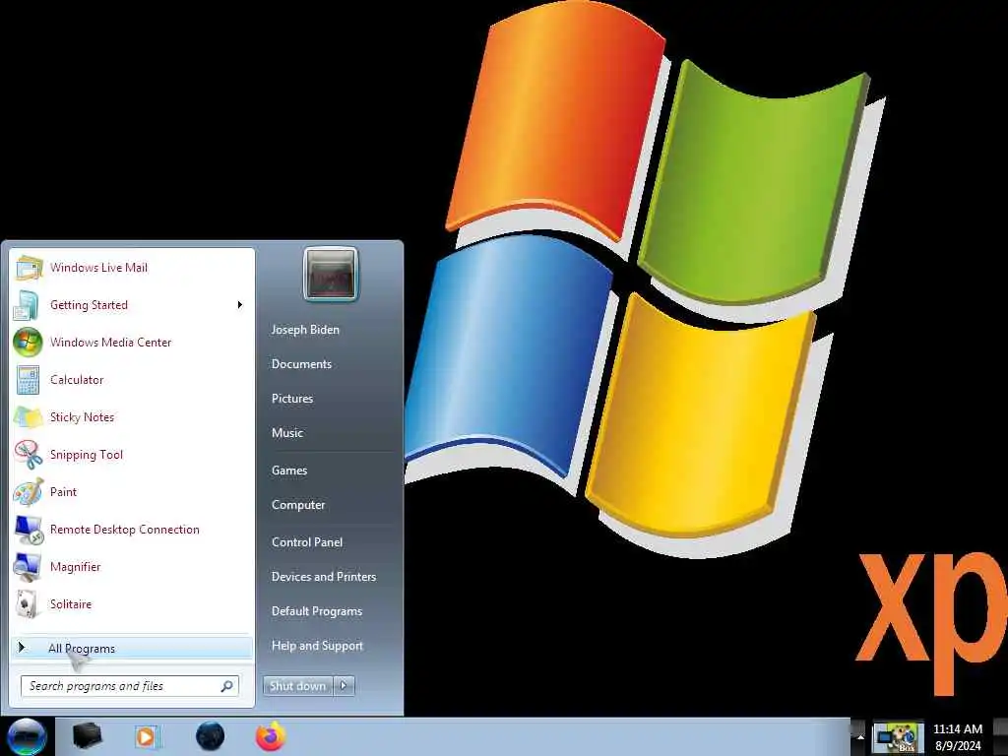Screen dimensions: 1008x756
Task: Open the Joseph Biden user folder
Action: click(x=305, y=330)
